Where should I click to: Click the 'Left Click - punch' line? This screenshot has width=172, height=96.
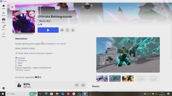[23, 70]
